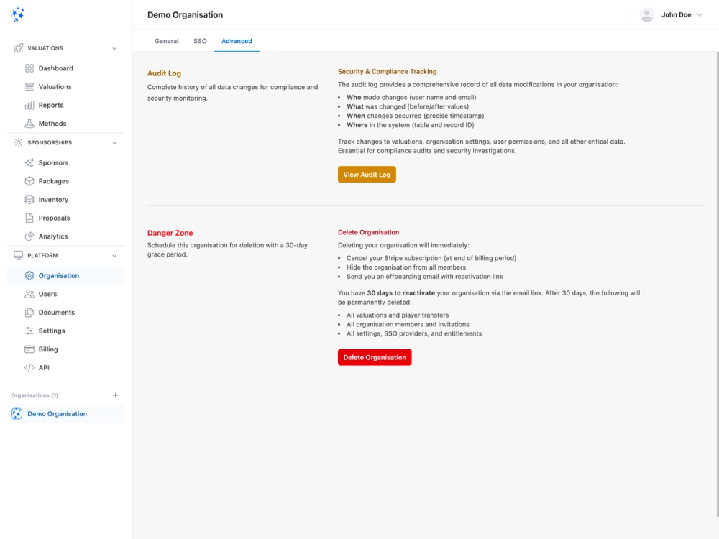Open Inventory in the sidebar

tap(66, 199)
